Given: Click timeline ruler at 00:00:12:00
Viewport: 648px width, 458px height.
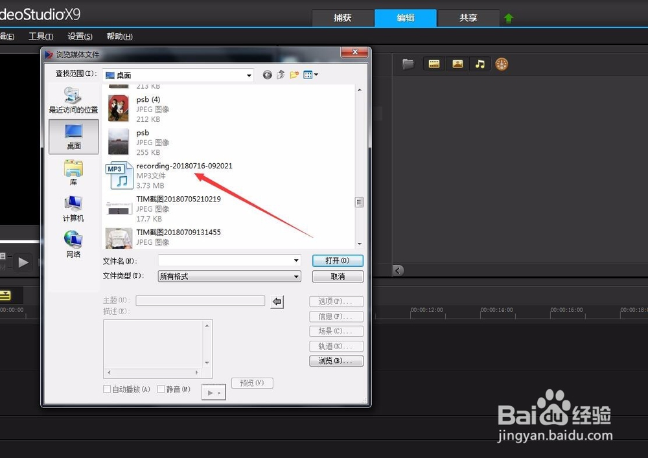Looking at the screenshot, I should 426,310.
